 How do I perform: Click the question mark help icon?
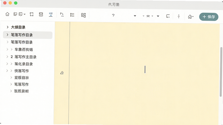click(x=113, y=15)
